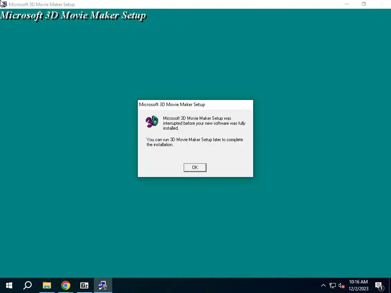Open taskbar search magnifier
Image resolution: width=391 pixels, height=293 pixels.
tap(27, 285)
